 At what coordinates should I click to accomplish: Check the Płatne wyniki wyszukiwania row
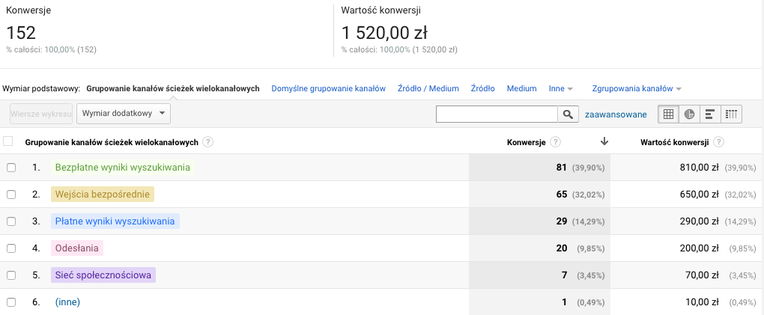11,221
